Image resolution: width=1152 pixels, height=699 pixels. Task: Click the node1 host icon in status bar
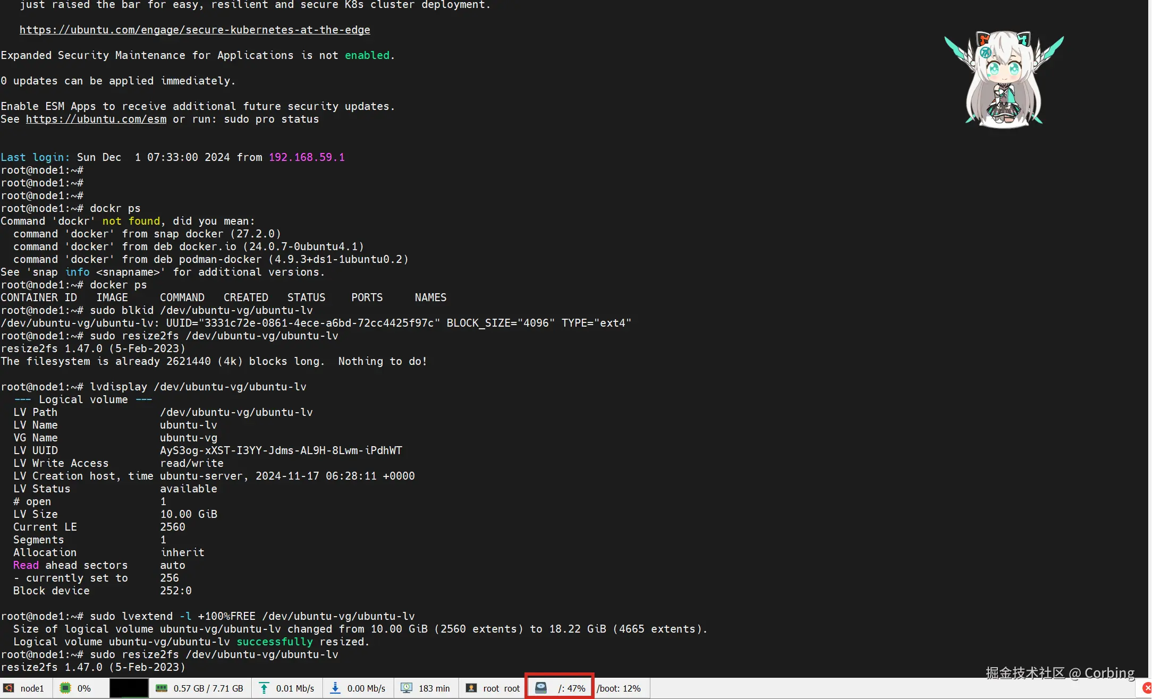pos(9,688)
